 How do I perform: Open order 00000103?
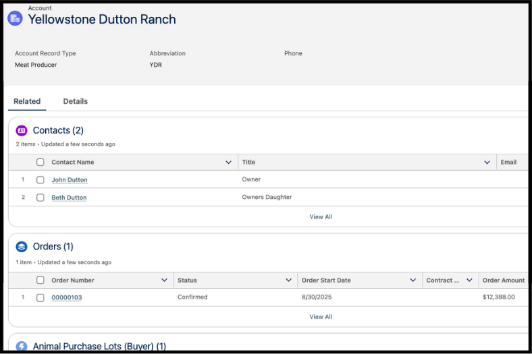tap(67, 297)
